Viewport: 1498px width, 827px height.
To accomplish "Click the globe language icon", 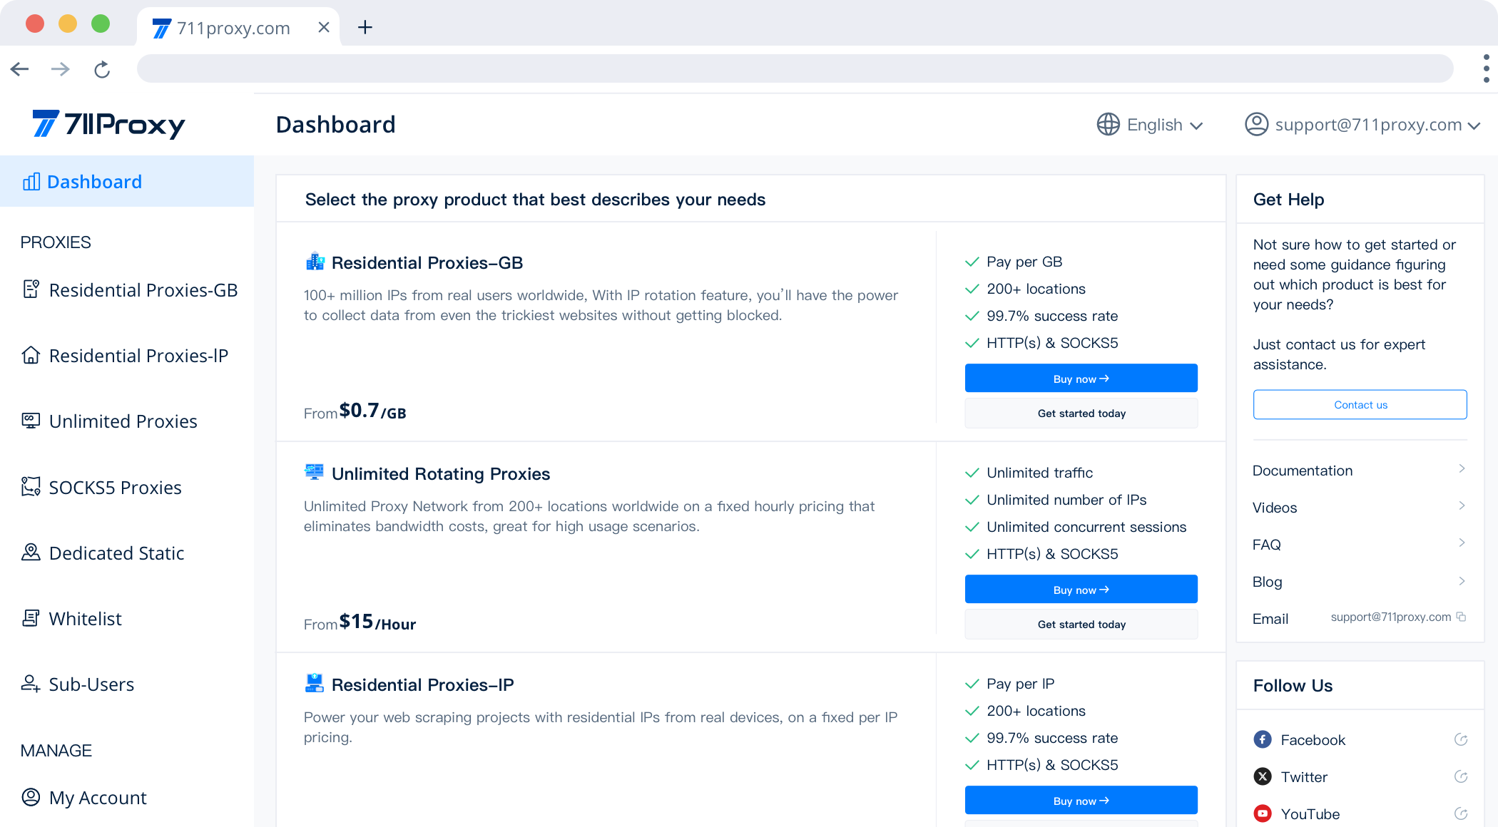I will point(1108,124).
